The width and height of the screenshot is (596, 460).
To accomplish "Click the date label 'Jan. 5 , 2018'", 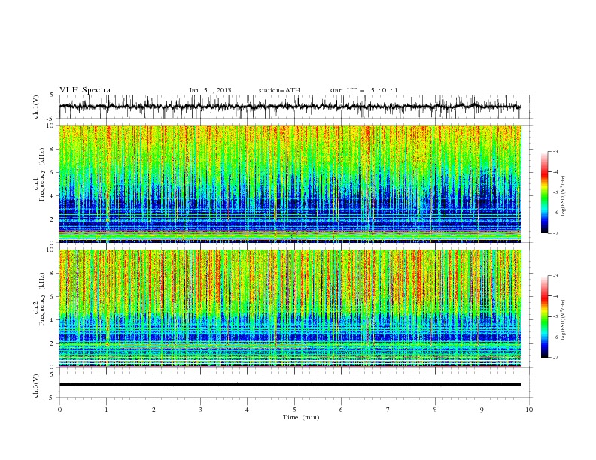I will click(x=210, y=90).
